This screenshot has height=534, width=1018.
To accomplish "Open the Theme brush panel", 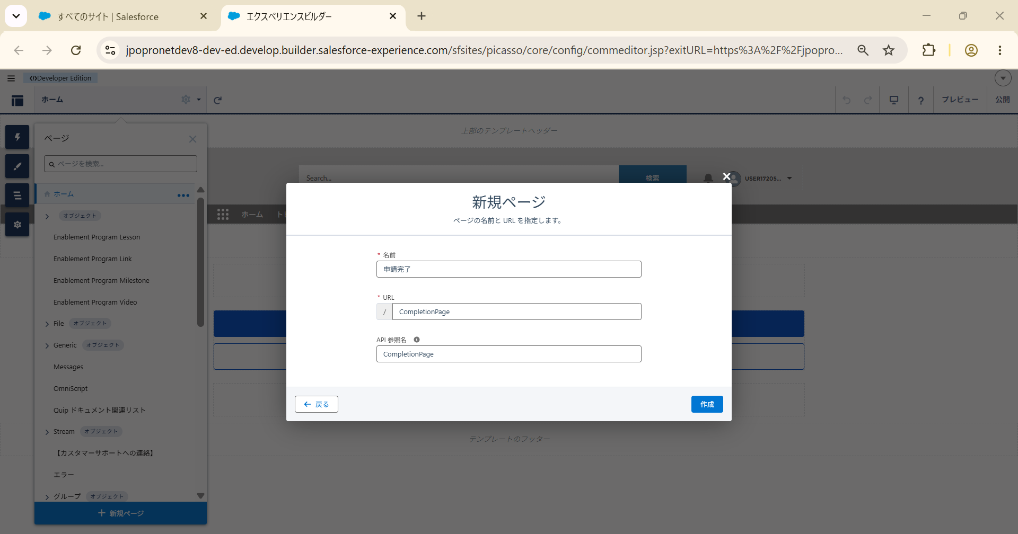I will tap(17, 166).
